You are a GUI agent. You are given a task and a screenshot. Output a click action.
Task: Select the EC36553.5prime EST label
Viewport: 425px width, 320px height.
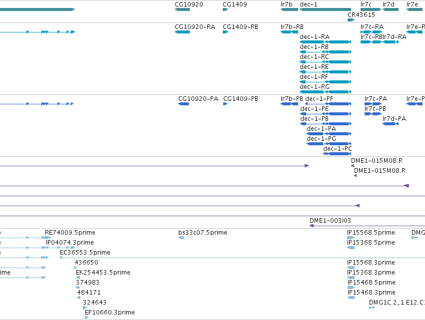click(x=85, y=253)
